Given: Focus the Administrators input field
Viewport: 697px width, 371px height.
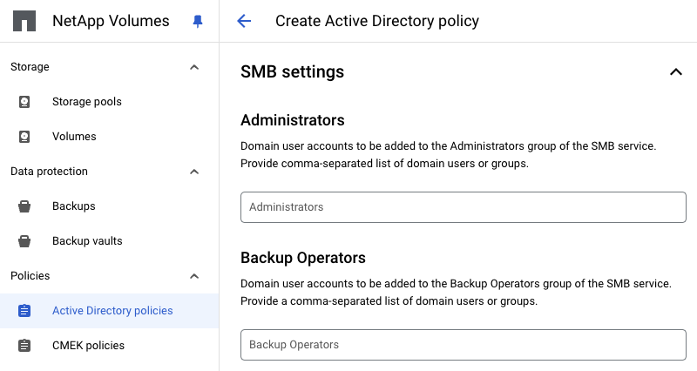Looking at the screenshot, I should coord(463,207).
